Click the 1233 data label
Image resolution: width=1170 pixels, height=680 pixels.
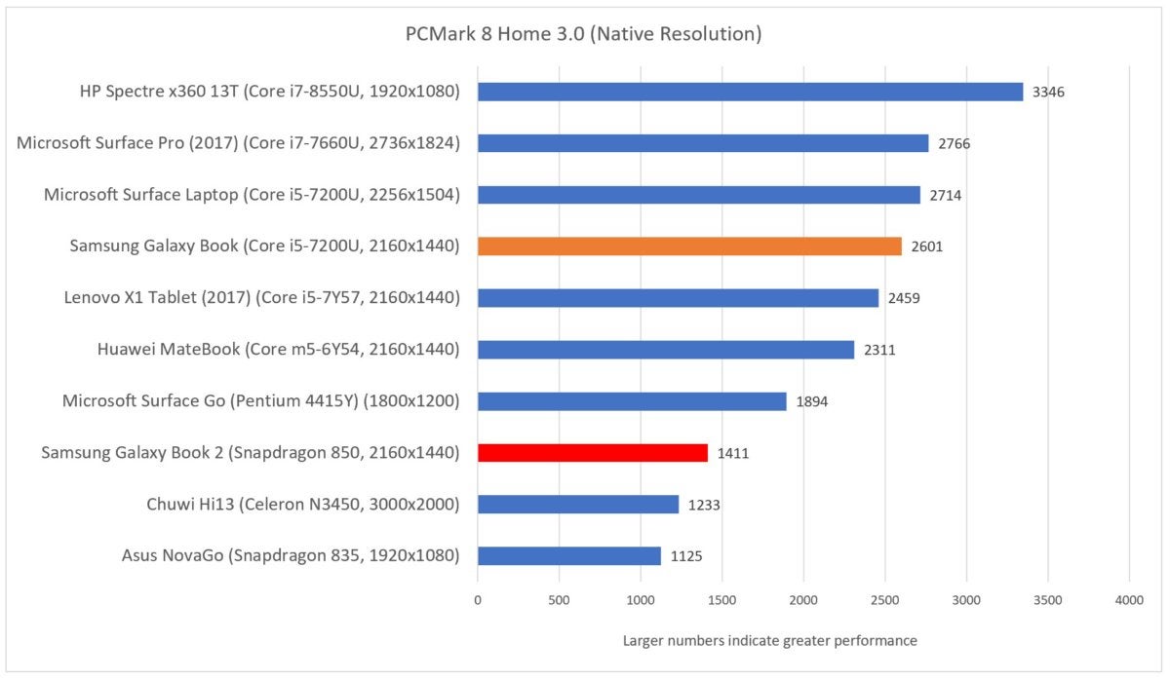point(704,506)
